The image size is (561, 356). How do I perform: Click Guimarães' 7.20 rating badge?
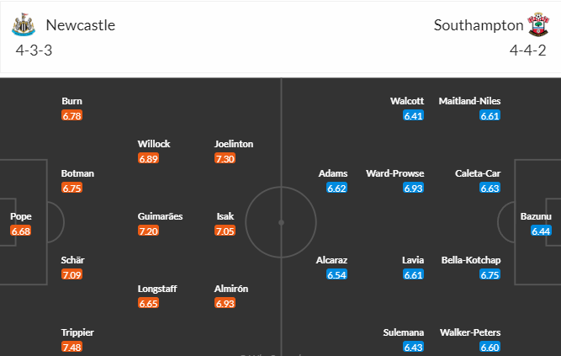click(149, 231)
